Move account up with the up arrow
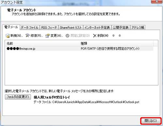 click(x=113, y=36)
